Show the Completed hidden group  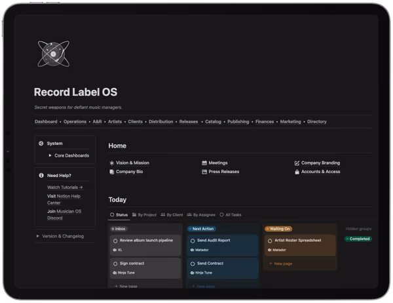358,239
